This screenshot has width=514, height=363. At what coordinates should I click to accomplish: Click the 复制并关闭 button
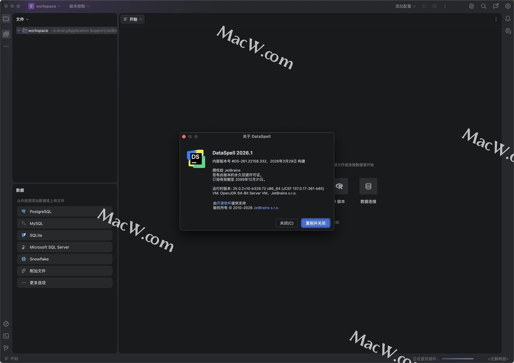pos(315,223)
